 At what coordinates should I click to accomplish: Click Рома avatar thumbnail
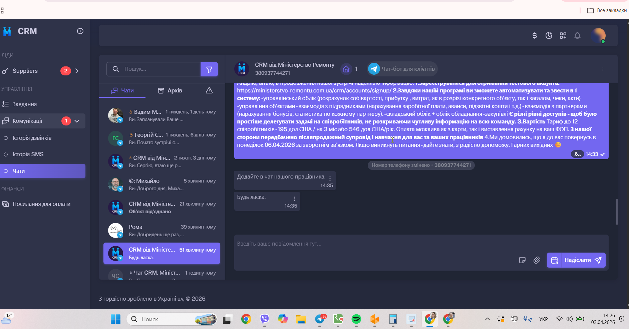[115, 230]
